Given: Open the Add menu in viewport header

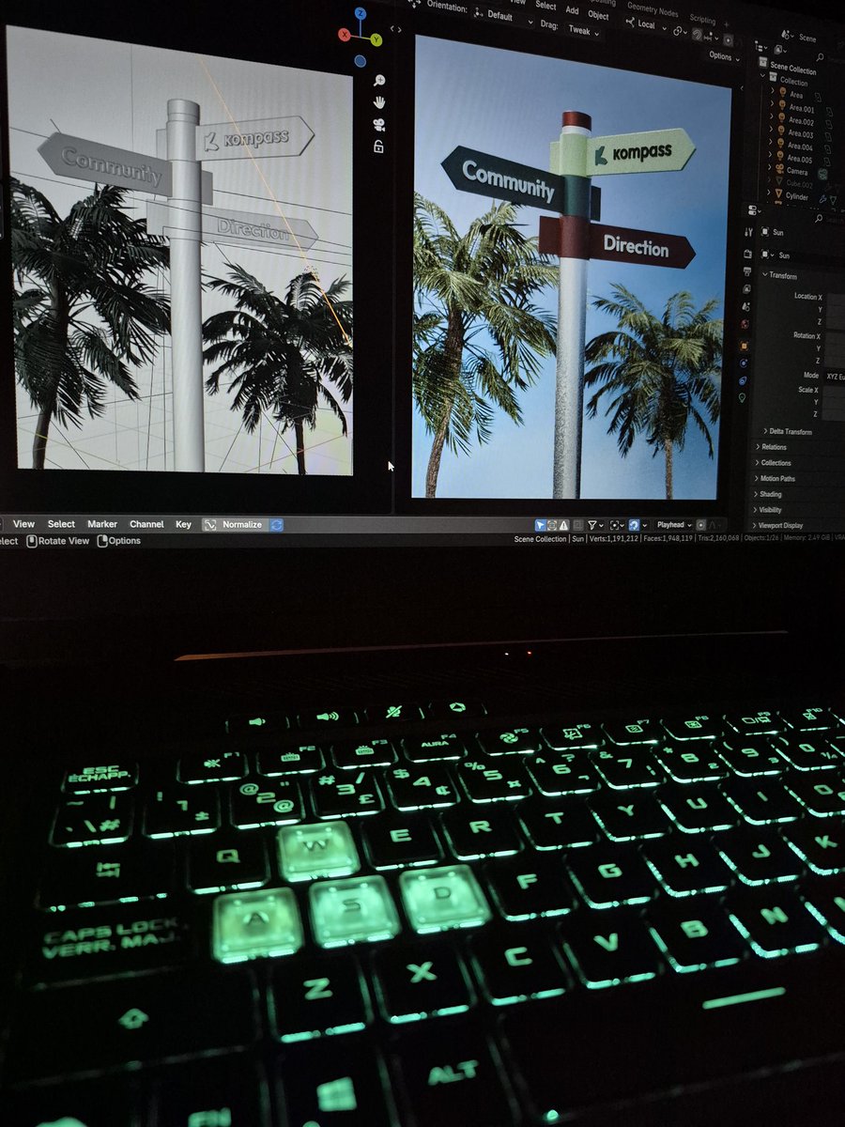Looking at the screenshot, I should (x=573, y=10).
